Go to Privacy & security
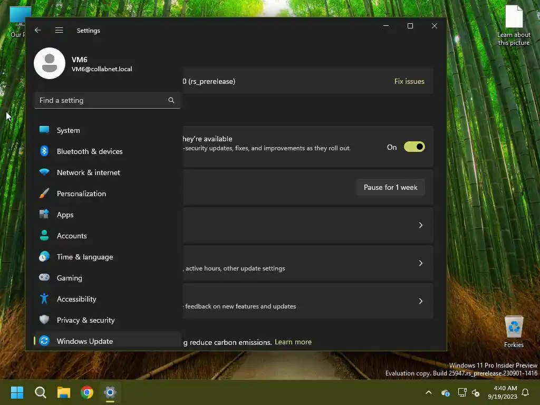 pyautogui.click(x=108, y=320)
